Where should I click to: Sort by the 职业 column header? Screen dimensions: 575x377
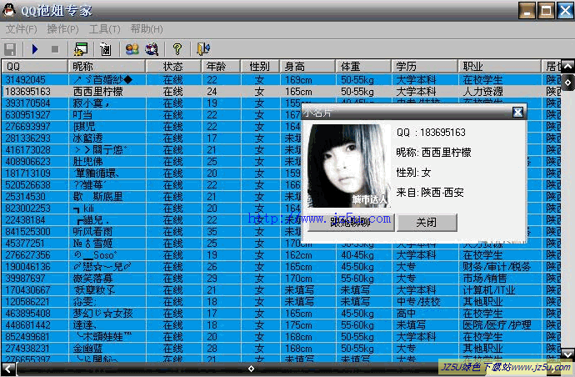(x=500, y=67)
